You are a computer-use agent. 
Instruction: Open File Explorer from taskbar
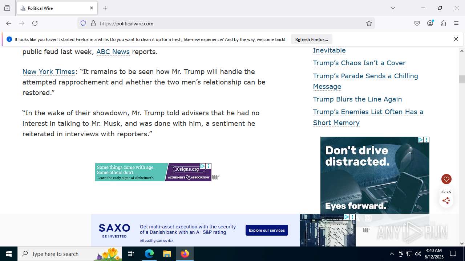click(167, 254)
